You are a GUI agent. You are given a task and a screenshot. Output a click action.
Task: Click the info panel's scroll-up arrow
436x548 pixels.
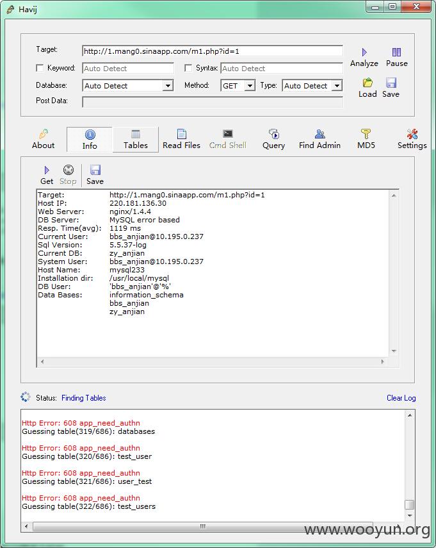[394, 195]
